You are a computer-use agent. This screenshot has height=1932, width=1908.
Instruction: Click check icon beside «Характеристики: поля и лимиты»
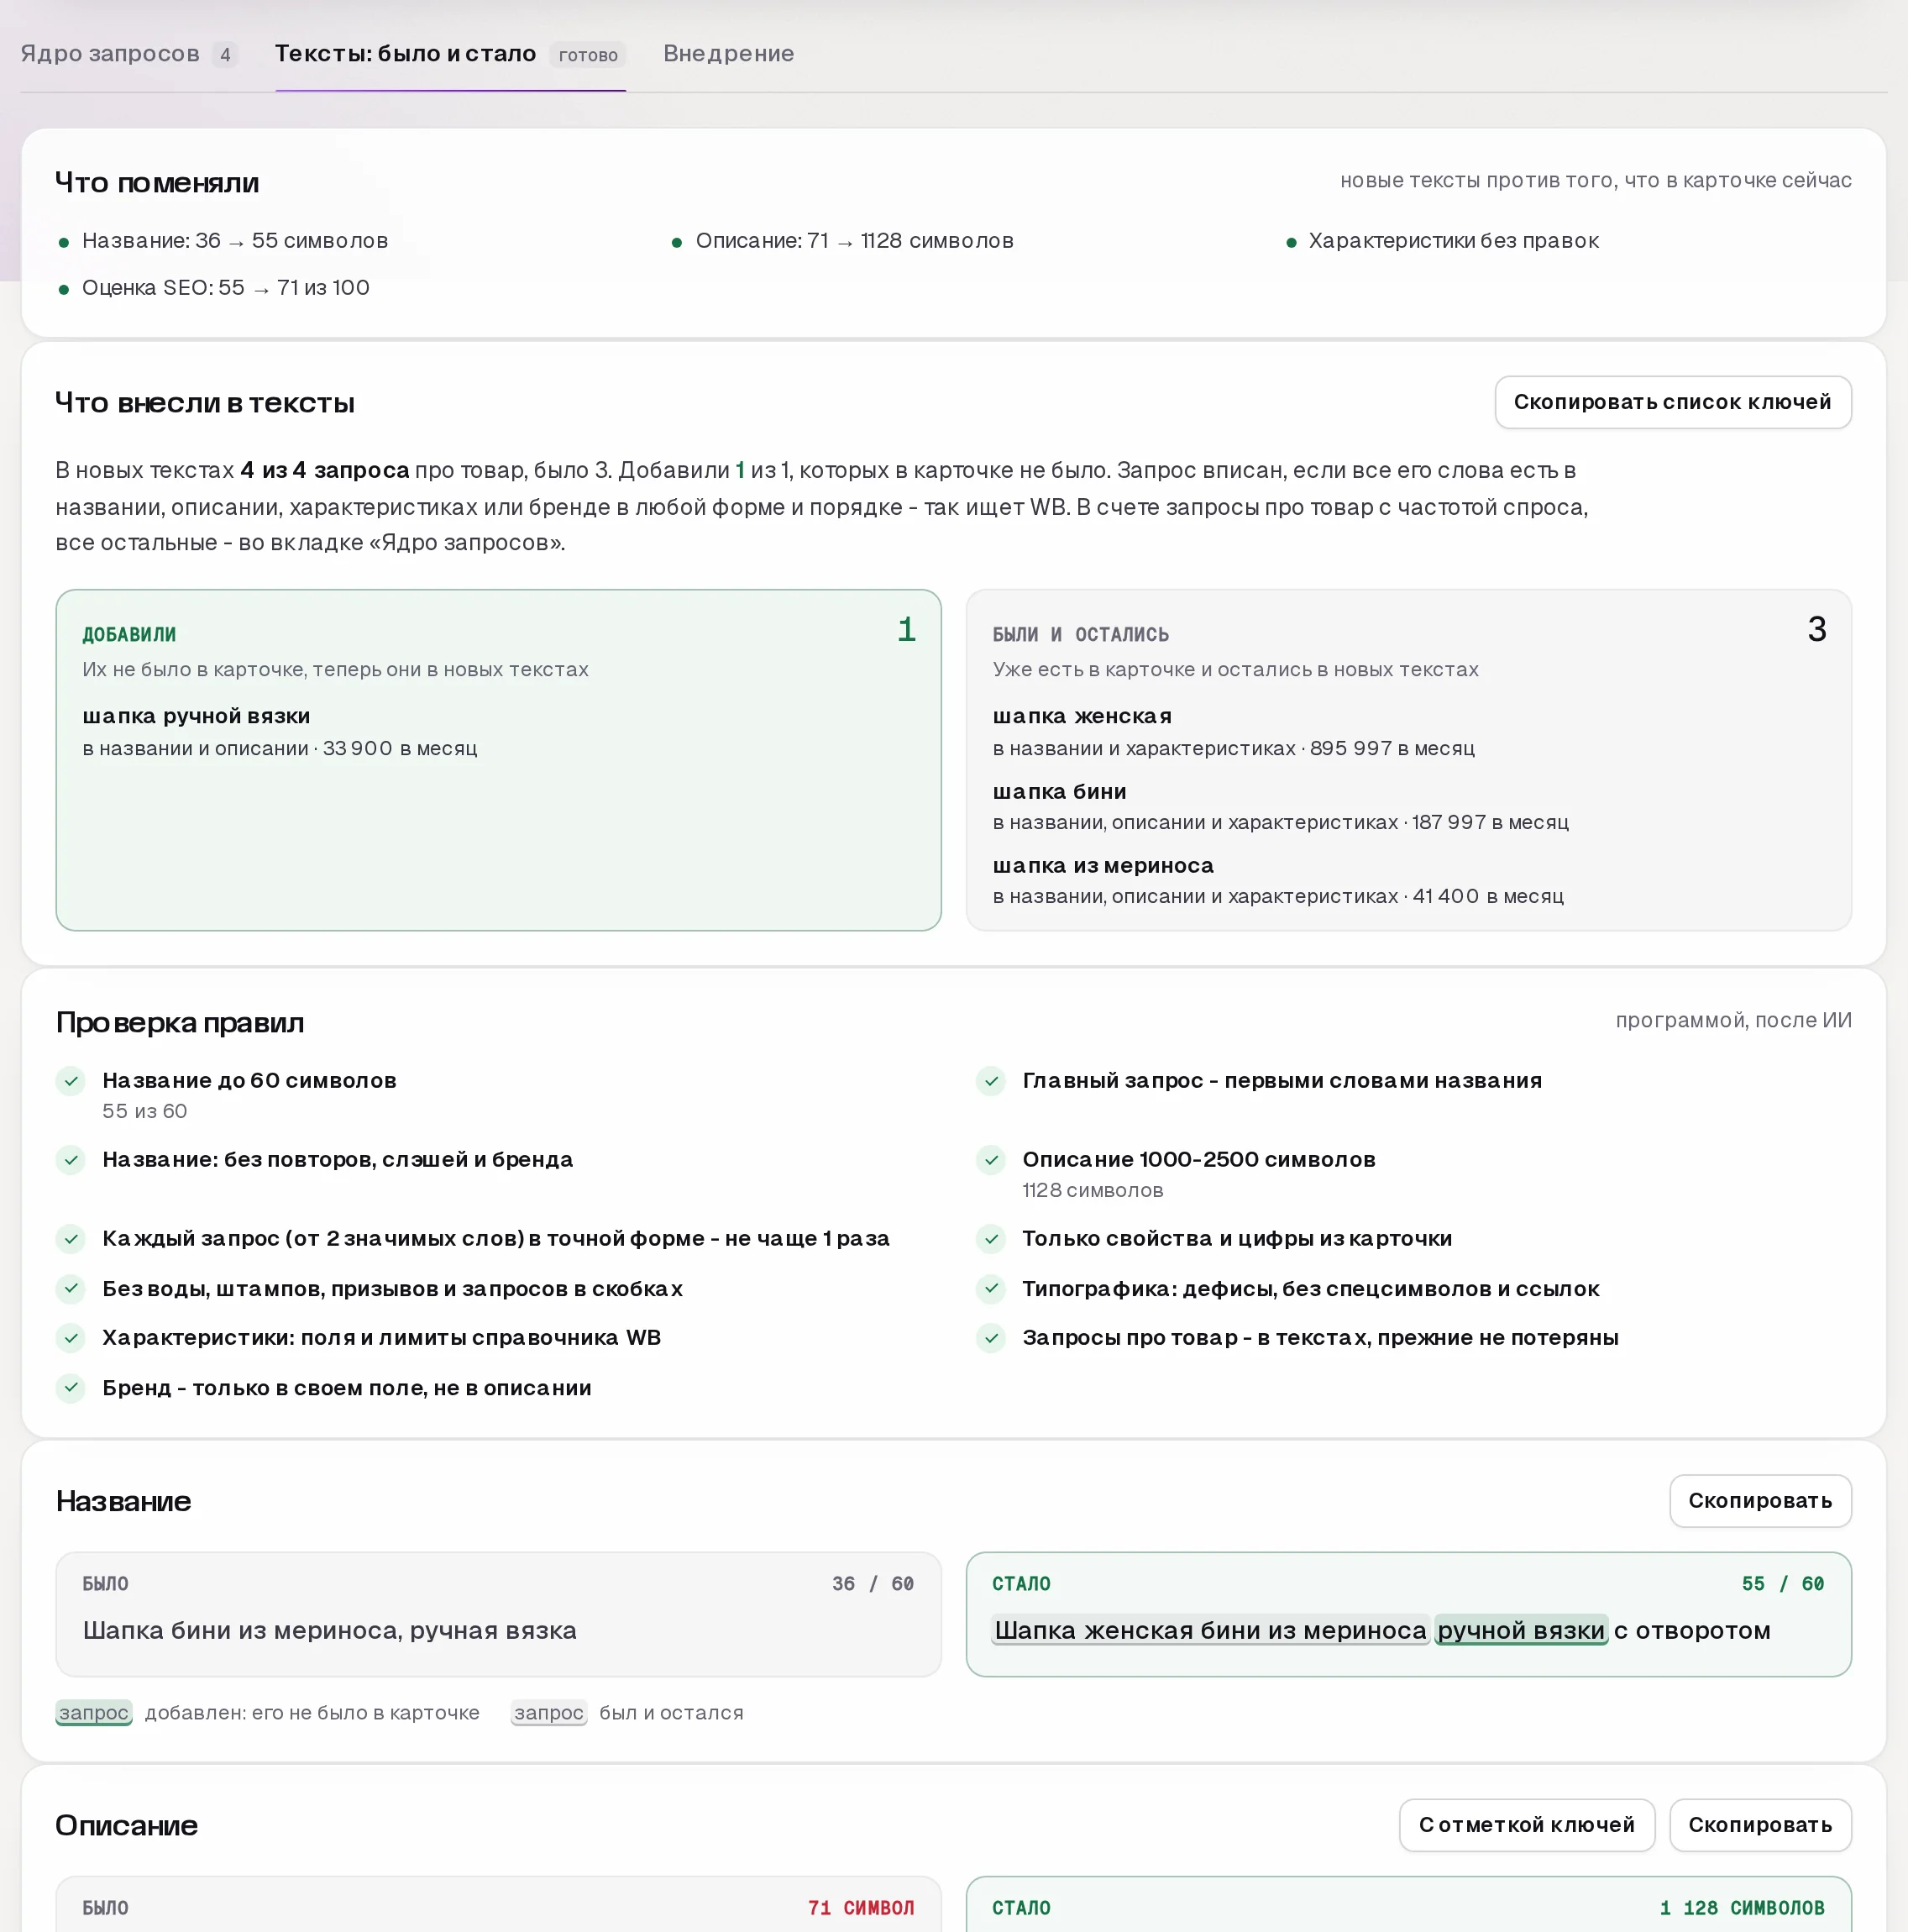71,1338
